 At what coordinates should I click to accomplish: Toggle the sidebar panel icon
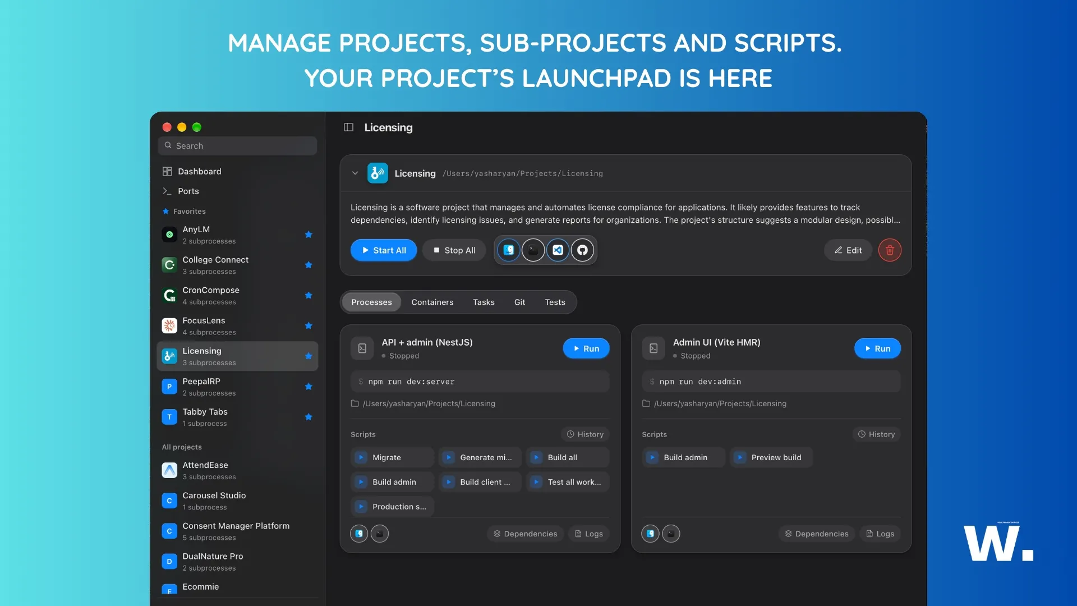click(348, 127)
